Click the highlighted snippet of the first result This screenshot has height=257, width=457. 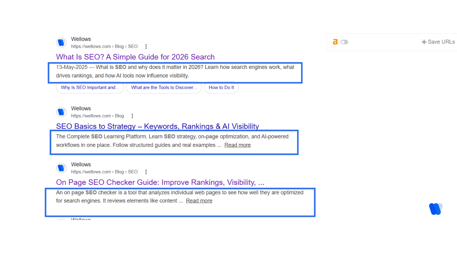[175, 71]
